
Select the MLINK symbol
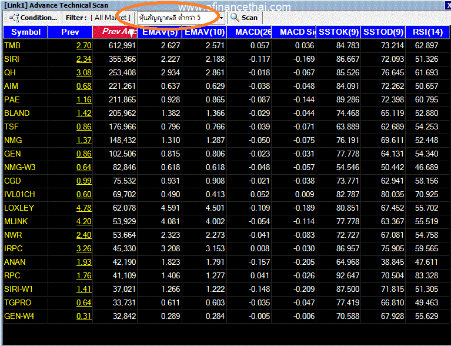pyautogui.click(x=16, y=221)
